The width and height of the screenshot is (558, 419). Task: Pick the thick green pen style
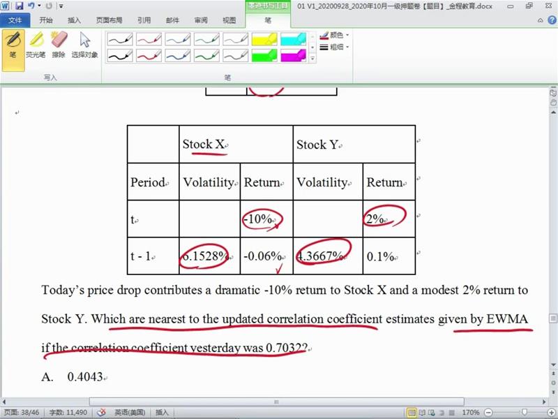pos(206,55)
